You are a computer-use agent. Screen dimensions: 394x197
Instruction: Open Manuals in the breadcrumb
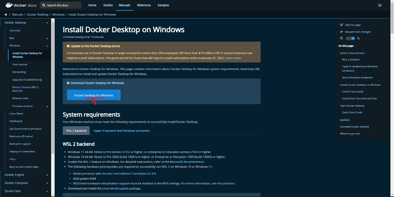[17, 15]
